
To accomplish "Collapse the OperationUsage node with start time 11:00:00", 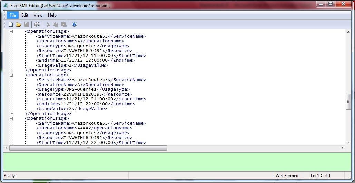I will [x=11, y=31].
